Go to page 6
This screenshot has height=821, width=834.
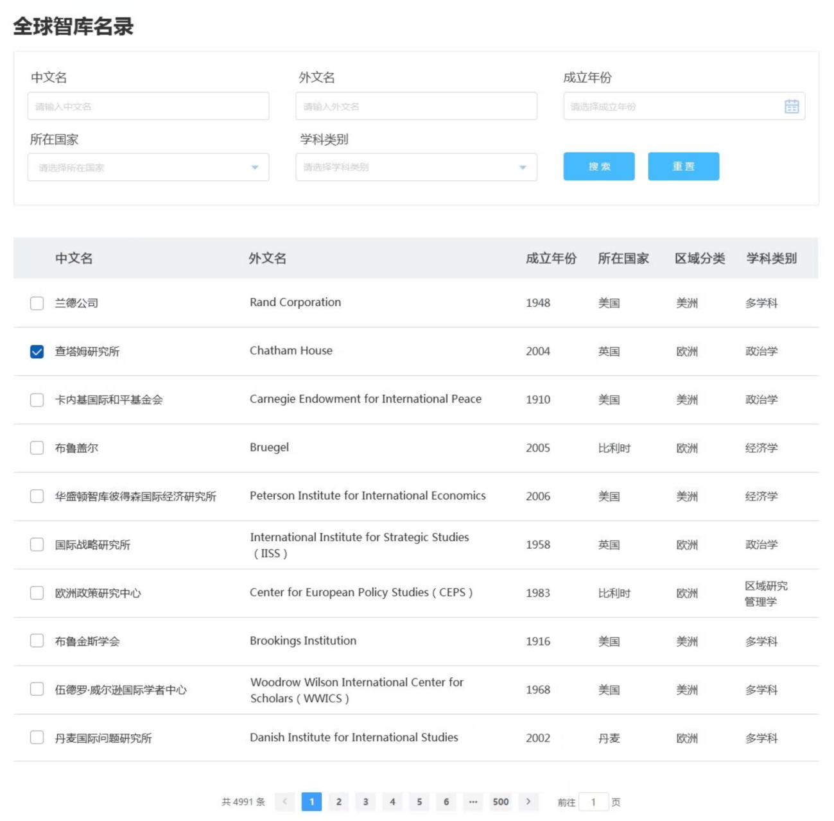(446, 801)
